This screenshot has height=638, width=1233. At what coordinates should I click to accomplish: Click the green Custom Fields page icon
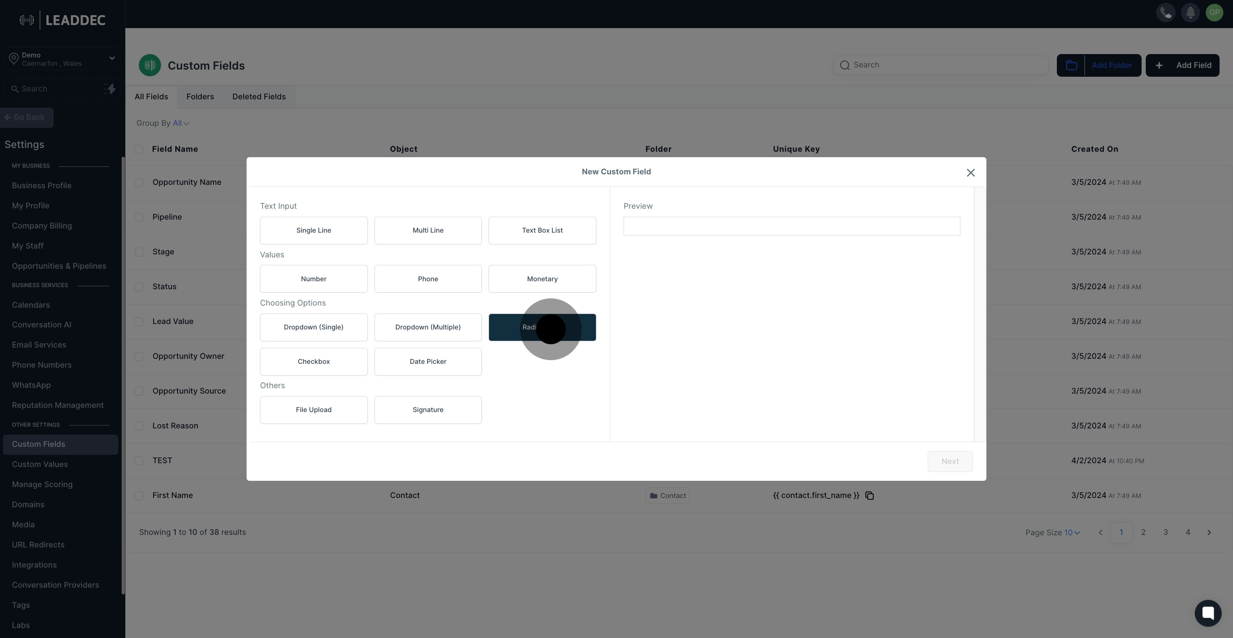pyautogui.click(x=150, y=65)
